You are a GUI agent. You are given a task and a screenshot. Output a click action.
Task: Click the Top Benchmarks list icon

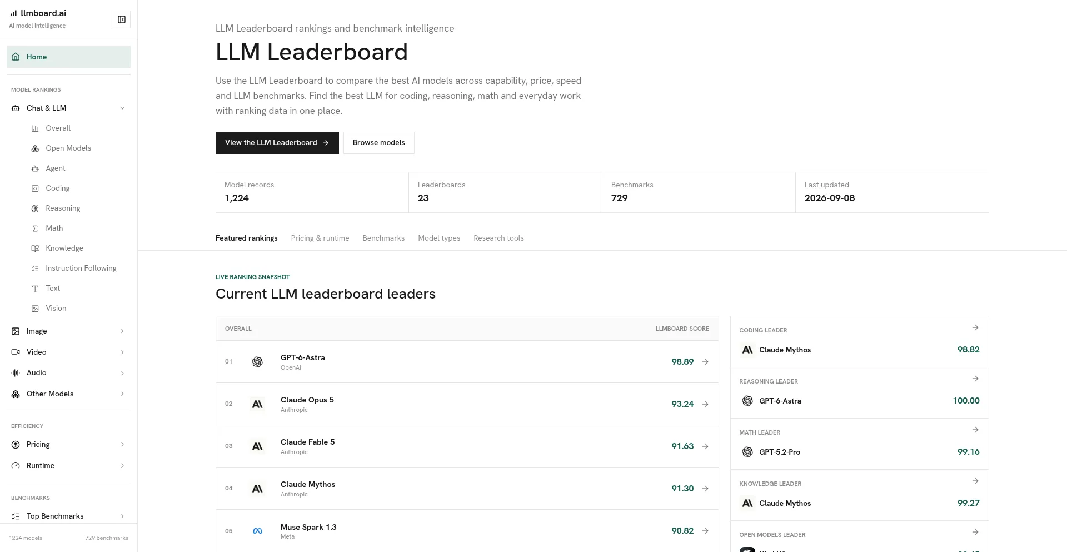pos(16,516)
